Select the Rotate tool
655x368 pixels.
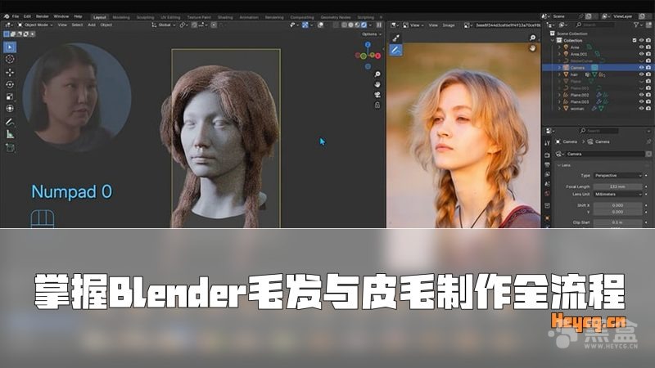coord(10,84)
